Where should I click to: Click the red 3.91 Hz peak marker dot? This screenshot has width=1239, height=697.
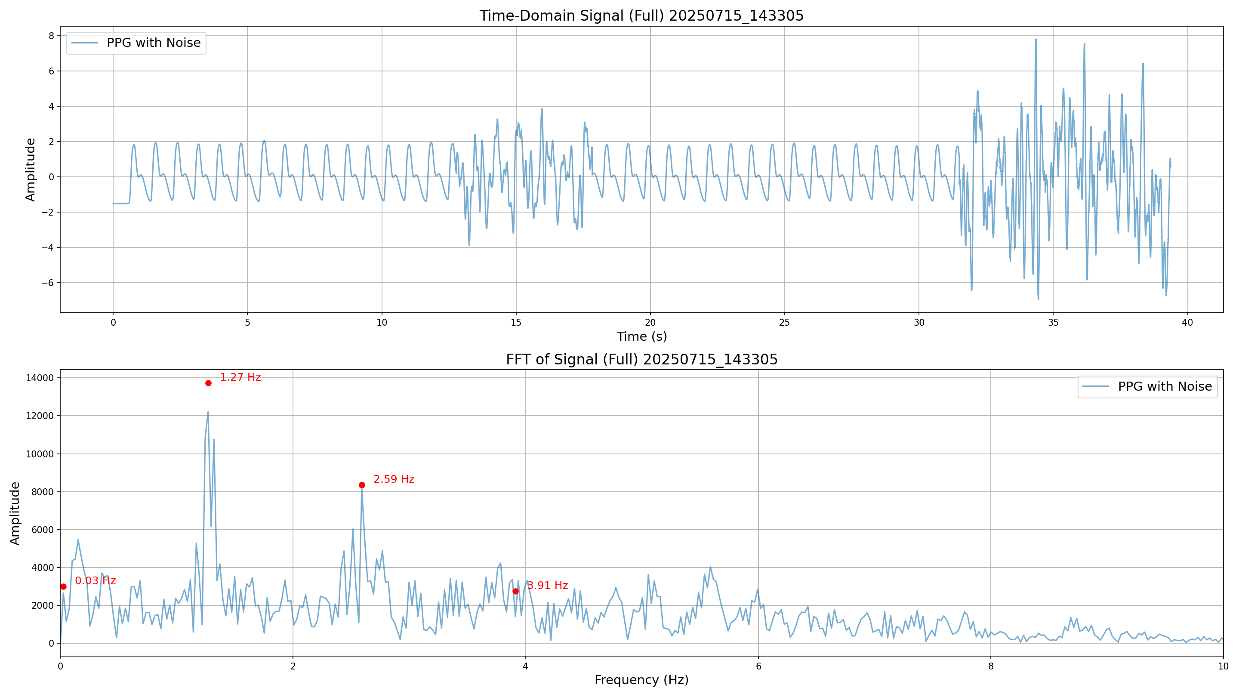point(516,591)
